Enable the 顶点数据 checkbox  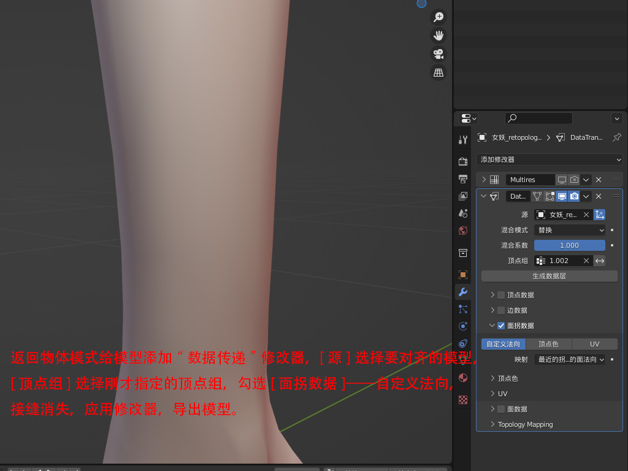click(x=501, y=295)
